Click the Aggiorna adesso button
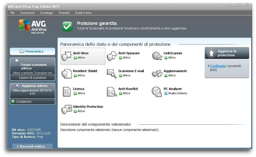The width and height of the screenshot is (256, 157). tap(32, 91)
